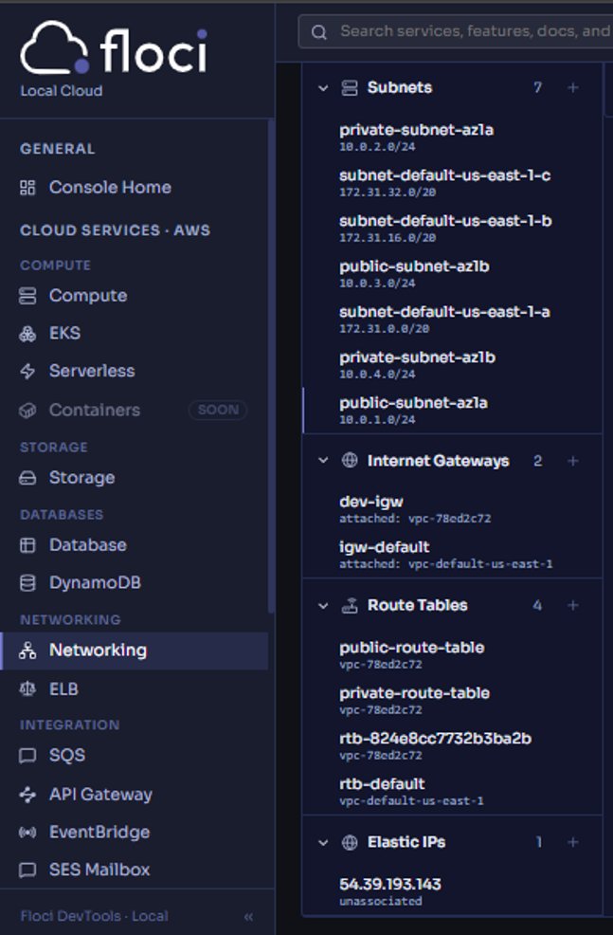
Task: Open the private-route-table entry
Action: coord(453,701)
